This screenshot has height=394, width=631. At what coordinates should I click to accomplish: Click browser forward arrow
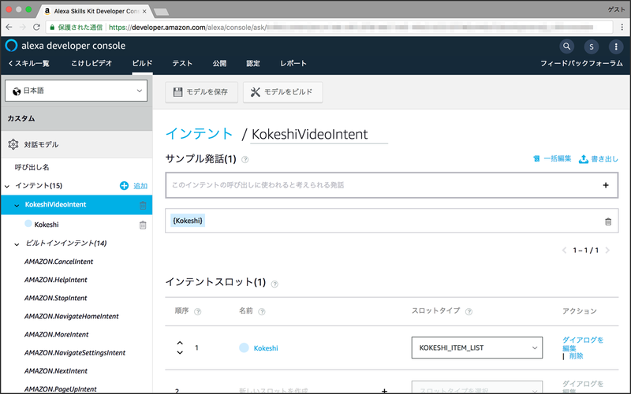tap(23, 27)
